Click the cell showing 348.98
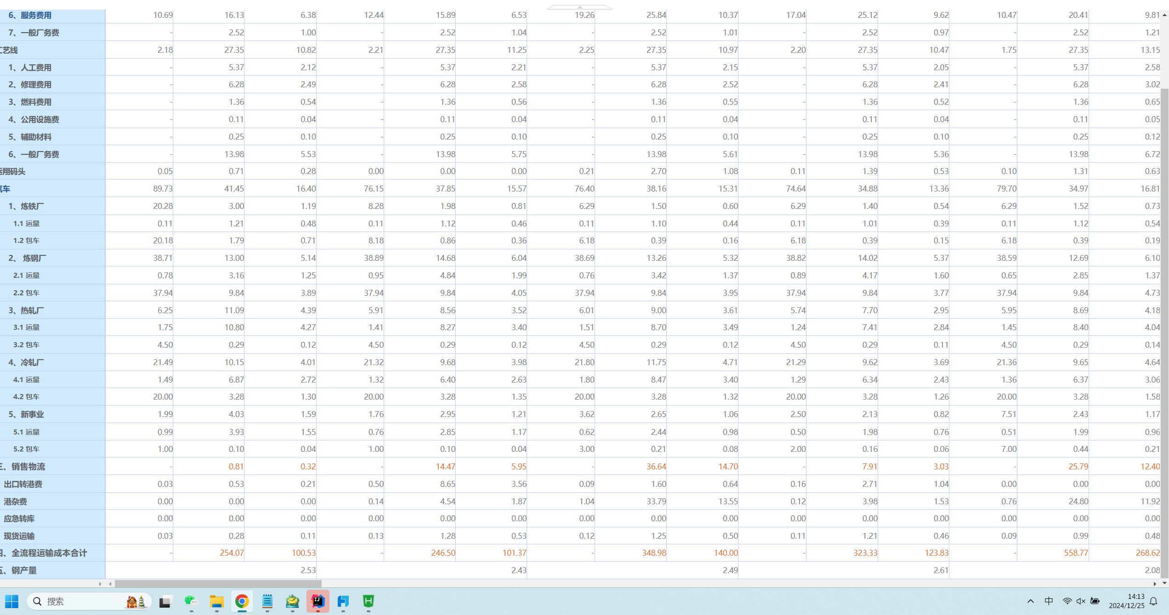 point(631,553)
